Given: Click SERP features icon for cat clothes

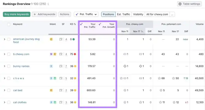Looking at the screenshot, I should click(61, 102).
